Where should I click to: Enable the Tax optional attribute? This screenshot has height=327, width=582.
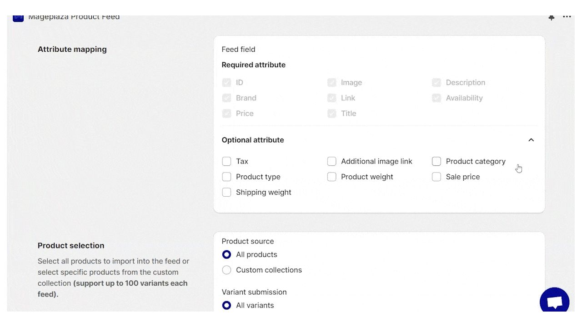(x=226, y=161)
